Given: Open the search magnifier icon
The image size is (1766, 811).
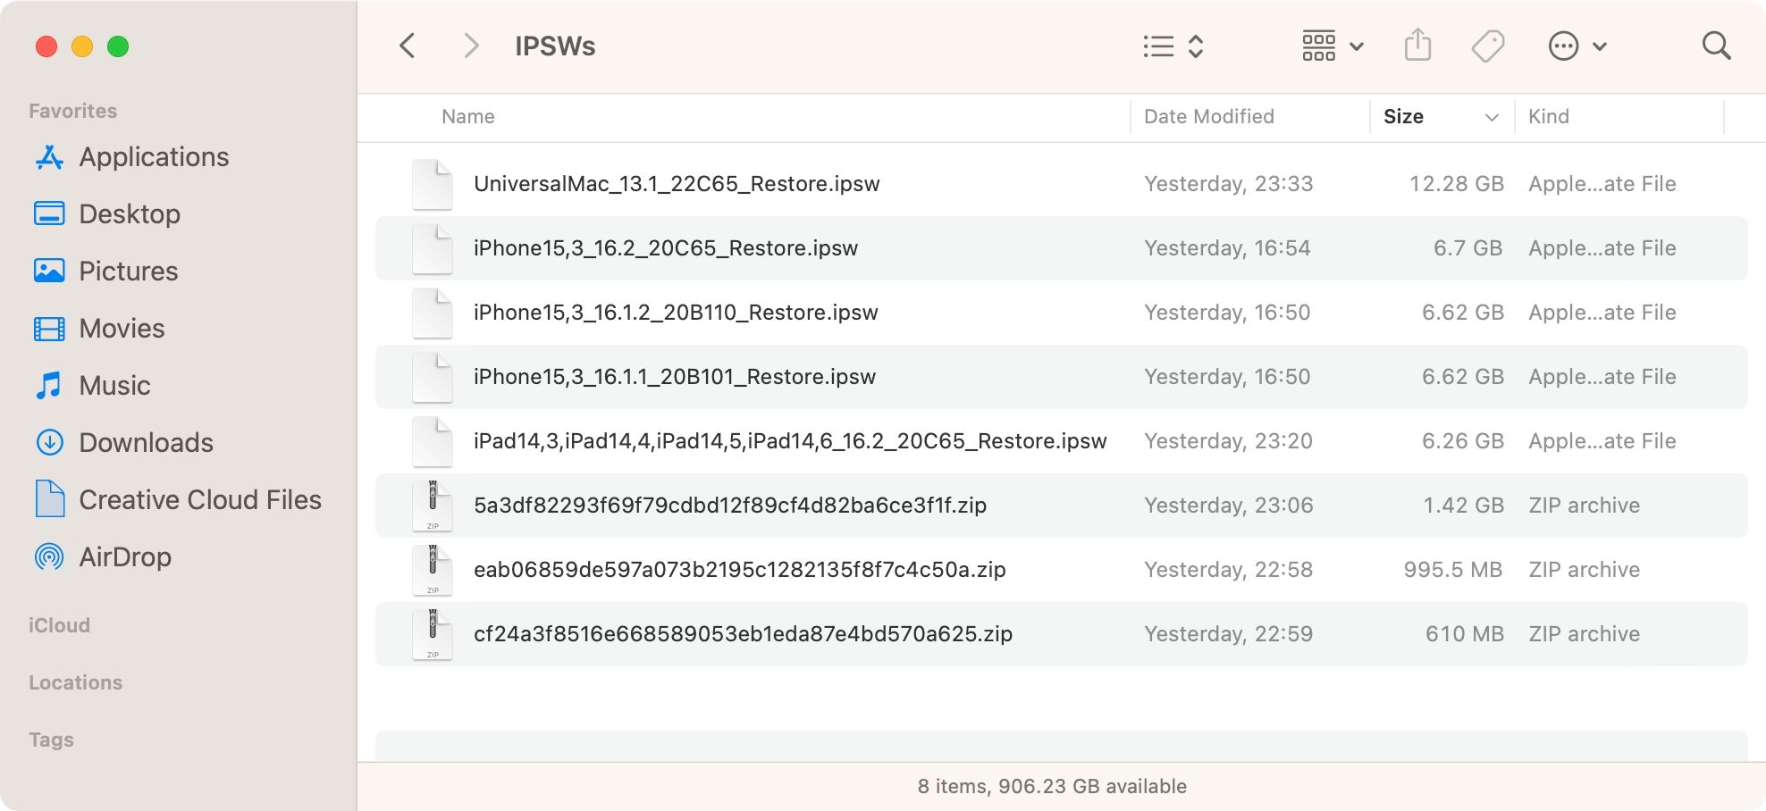Looking at the screenshot, I should tap(1716, 46).
